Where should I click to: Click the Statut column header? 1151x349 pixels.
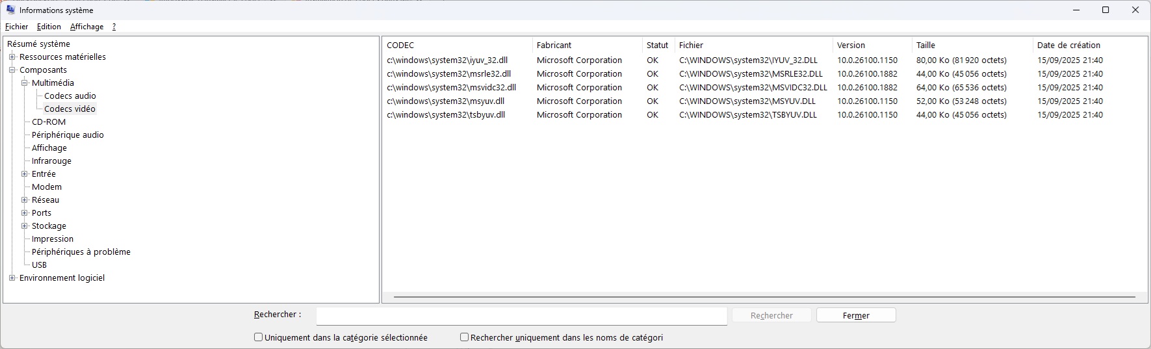[x=658, y=45]
